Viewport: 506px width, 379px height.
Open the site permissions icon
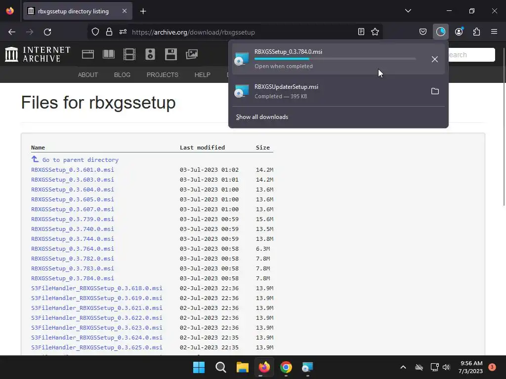click(x=123, y=32)
